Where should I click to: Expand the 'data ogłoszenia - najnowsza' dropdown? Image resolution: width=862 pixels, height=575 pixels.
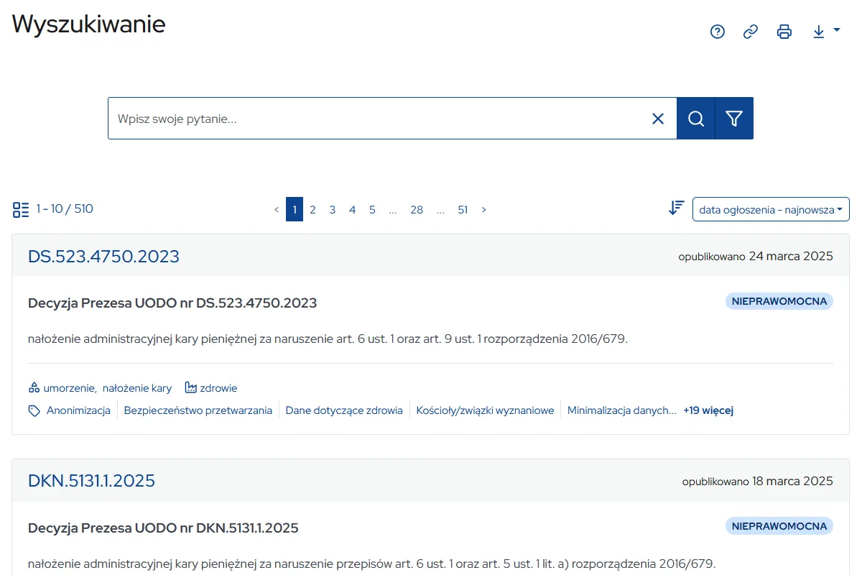tap(771, 210)
